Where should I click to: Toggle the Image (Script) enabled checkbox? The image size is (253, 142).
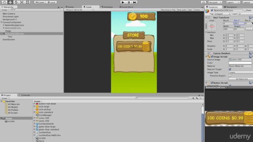212,57
